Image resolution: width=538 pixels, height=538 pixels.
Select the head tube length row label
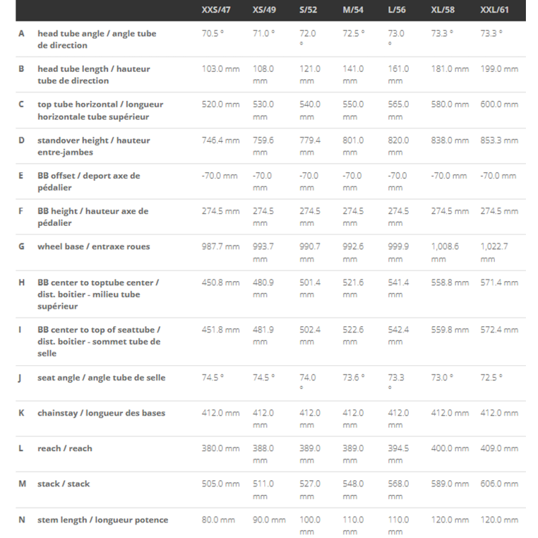[93, 75]
